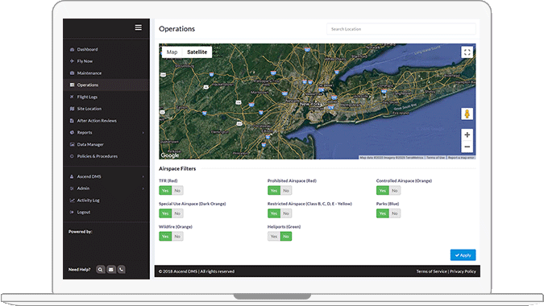
Task: Click map Terms of Use link
Action: pyautogui.click(x=435, y=158)
